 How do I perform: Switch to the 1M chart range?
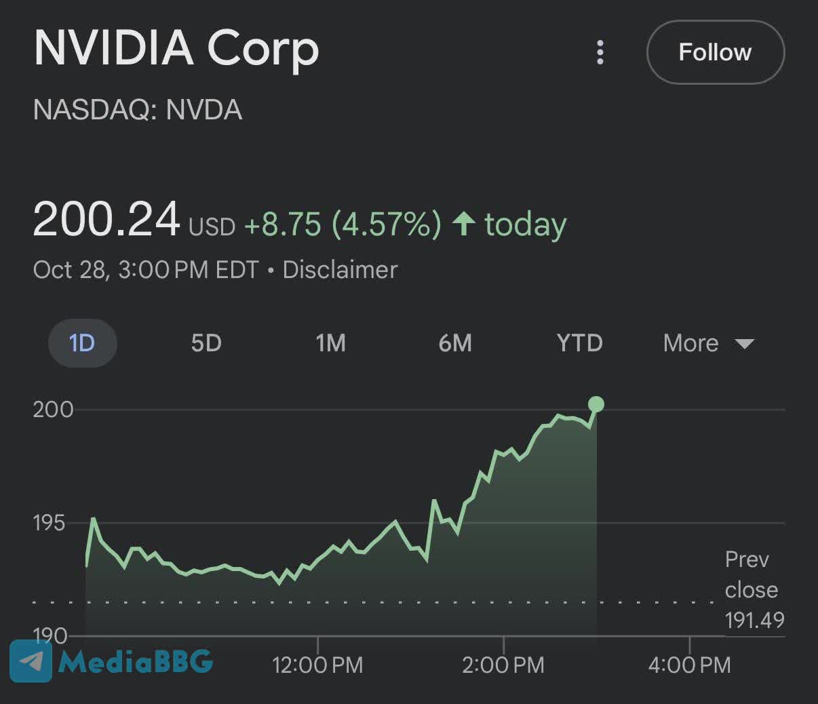click(331, 343)
